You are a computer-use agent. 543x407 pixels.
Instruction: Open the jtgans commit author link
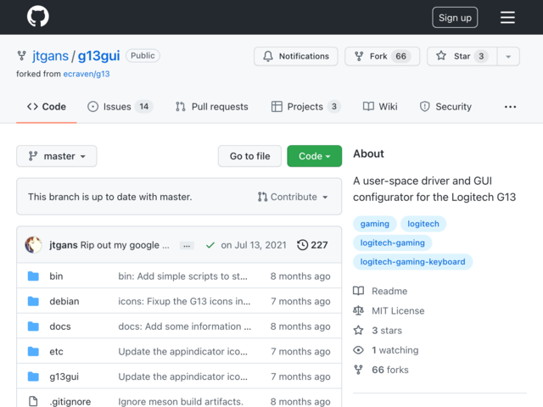[64, 245]
